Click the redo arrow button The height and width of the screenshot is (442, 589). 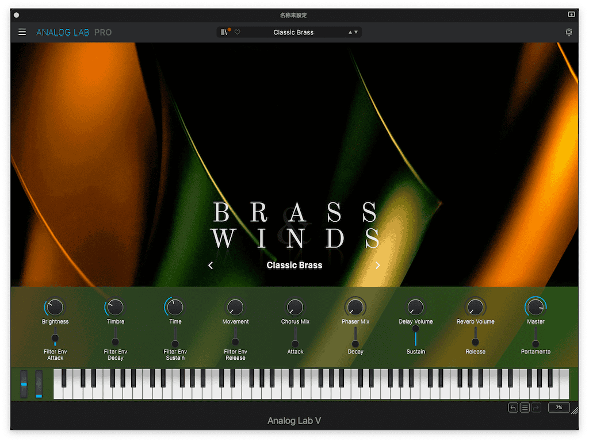pyautogui.click(x=537, y=408)
